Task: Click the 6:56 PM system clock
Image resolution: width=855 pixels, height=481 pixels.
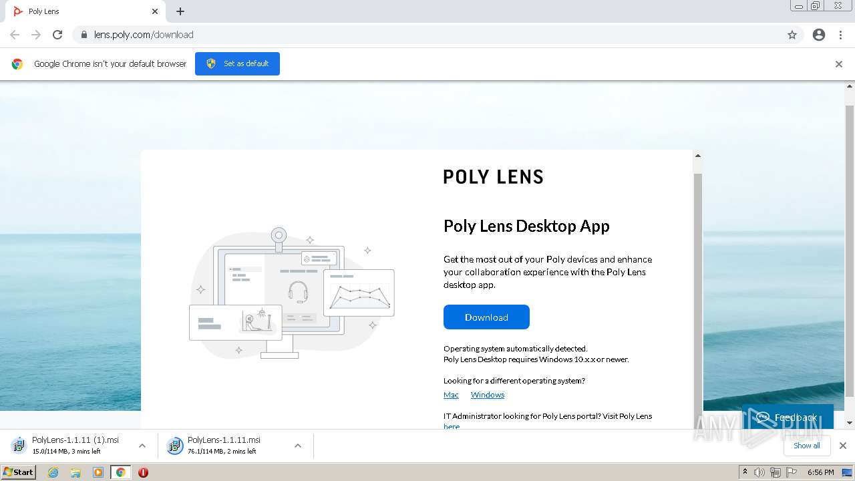Action: pyautogui.click(x=820, y=472)
